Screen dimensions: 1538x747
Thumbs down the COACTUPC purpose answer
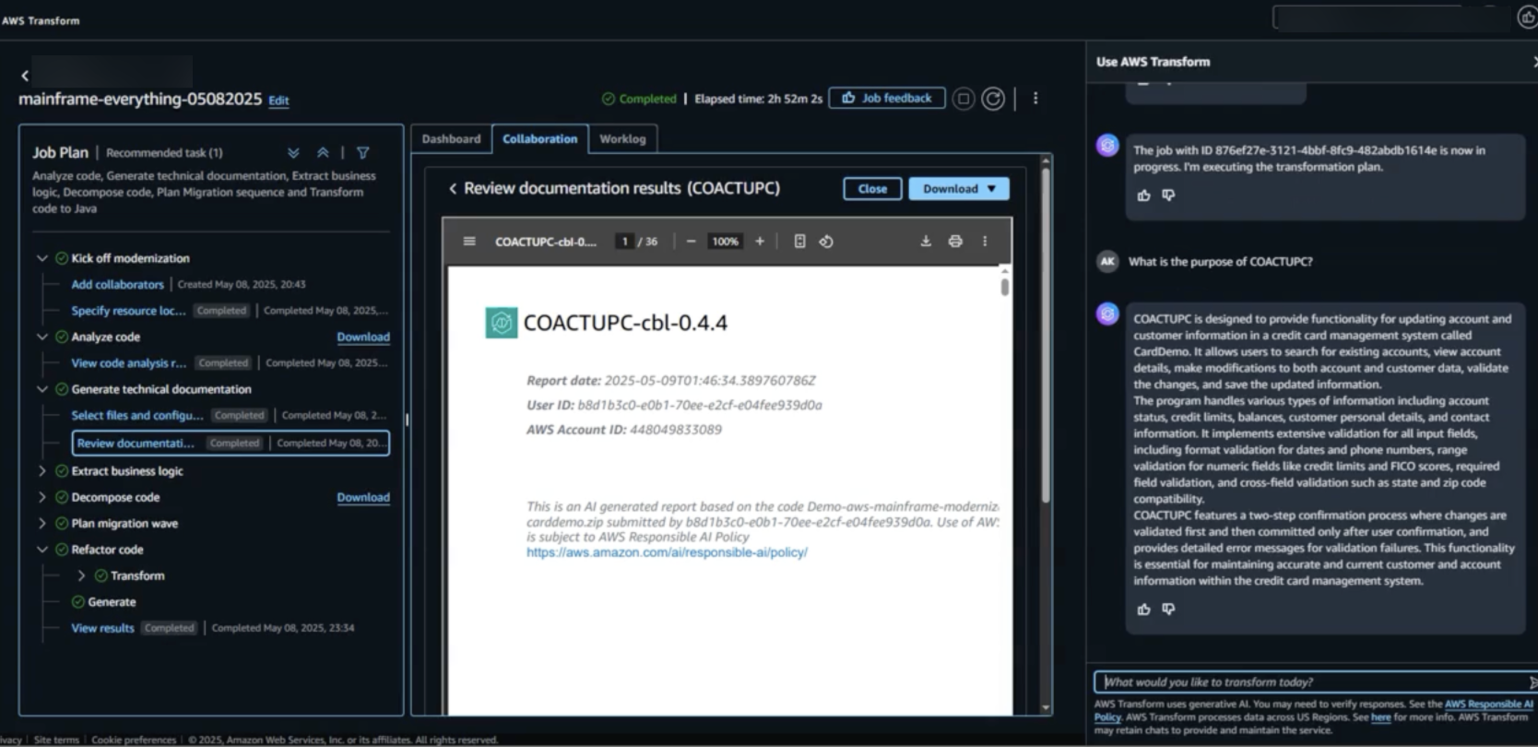1168,610
